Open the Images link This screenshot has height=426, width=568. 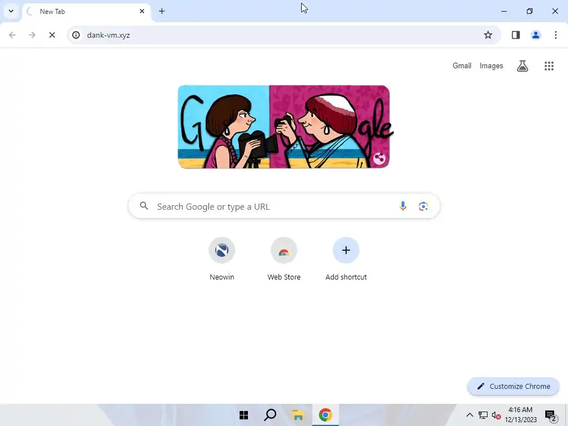pyautogui.click(x=491, y=66)
